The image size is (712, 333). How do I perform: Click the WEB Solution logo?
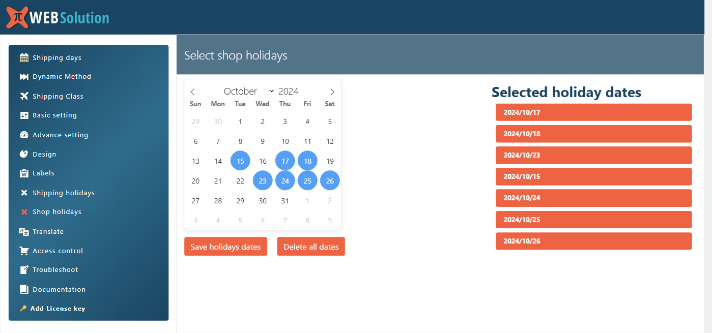click(x=58, y=17)
